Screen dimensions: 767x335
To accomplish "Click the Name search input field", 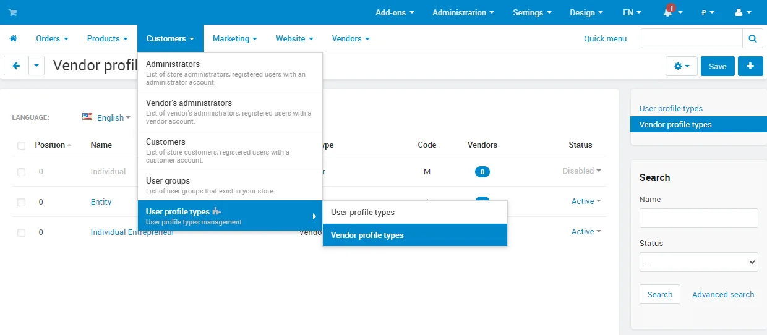I will (x=698, y=218).
